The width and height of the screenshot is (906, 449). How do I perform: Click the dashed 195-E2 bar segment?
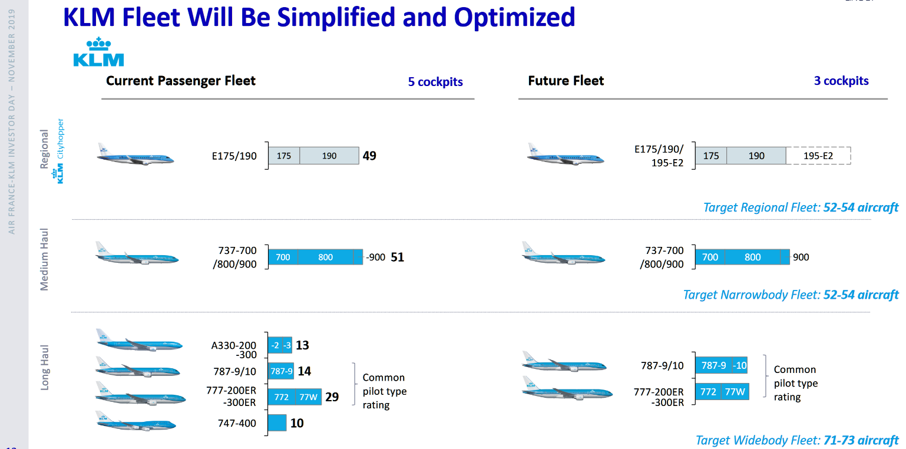(x=818, y=156)
